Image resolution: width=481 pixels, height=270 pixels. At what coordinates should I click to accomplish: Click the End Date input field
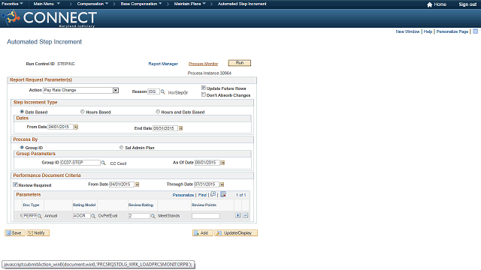165,128
